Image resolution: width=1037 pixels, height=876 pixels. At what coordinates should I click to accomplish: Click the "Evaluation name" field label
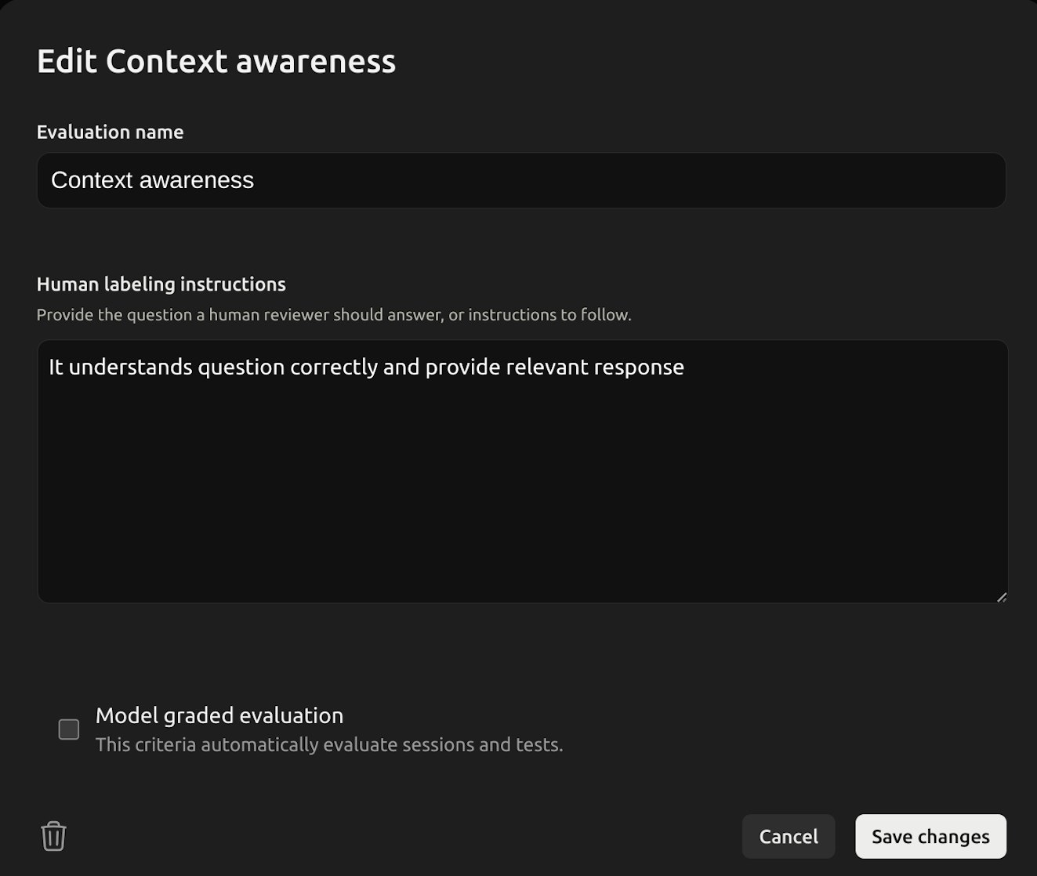[x=110, y=132]
